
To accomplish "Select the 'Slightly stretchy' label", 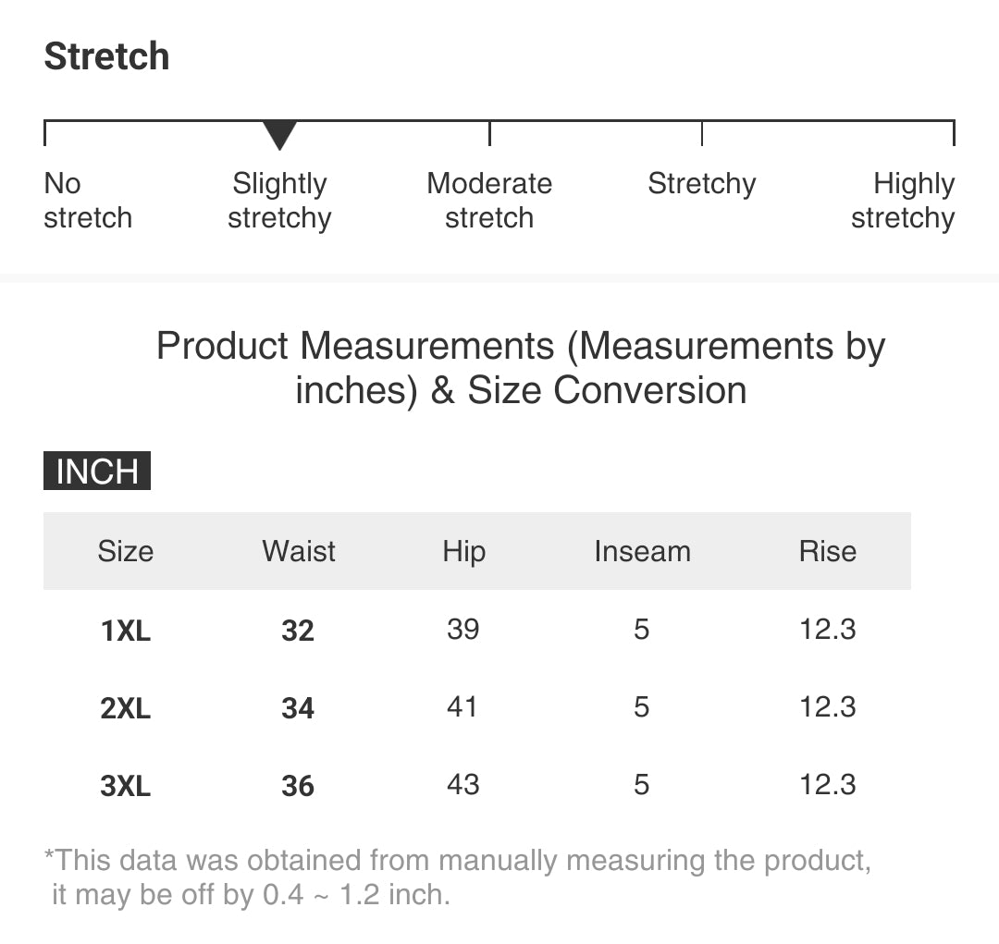I will [x=279, y=201].
